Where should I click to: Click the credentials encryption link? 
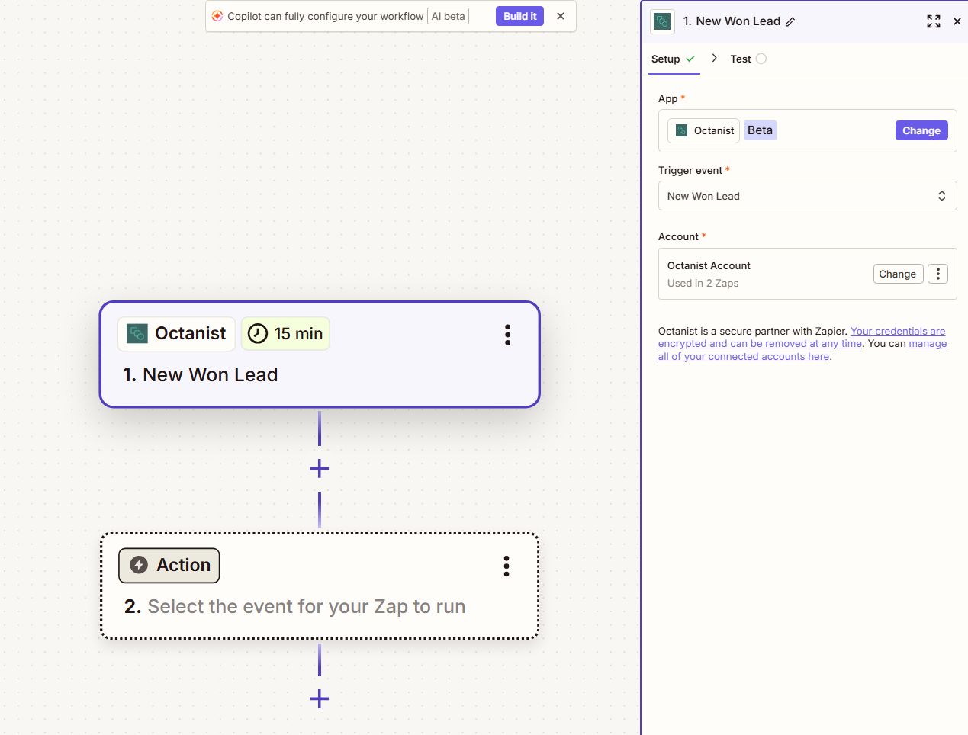click(x=801, y=337)
